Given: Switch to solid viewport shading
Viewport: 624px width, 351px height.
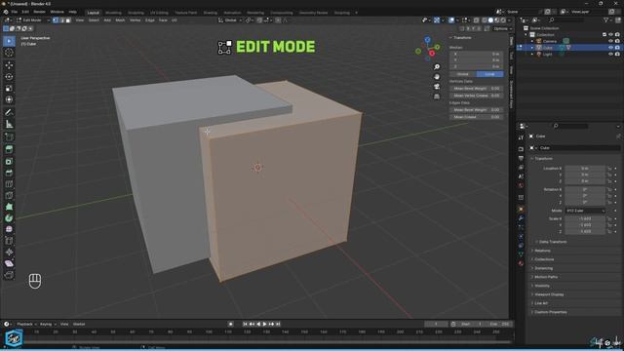Looking at the screenshot, I should (x=490, y=19).
